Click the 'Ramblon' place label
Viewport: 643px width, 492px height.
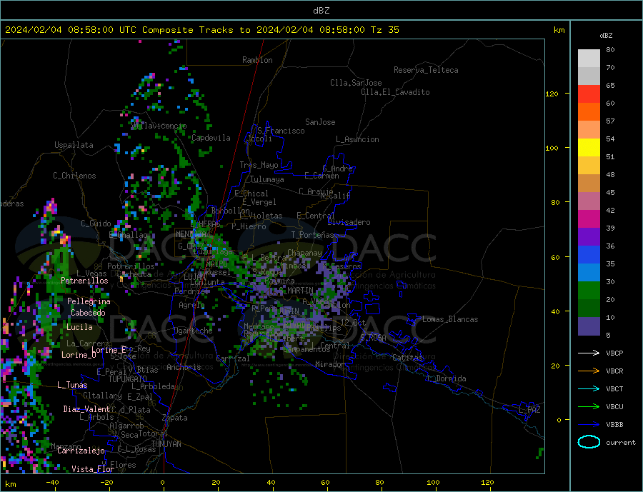coord(257,60)
